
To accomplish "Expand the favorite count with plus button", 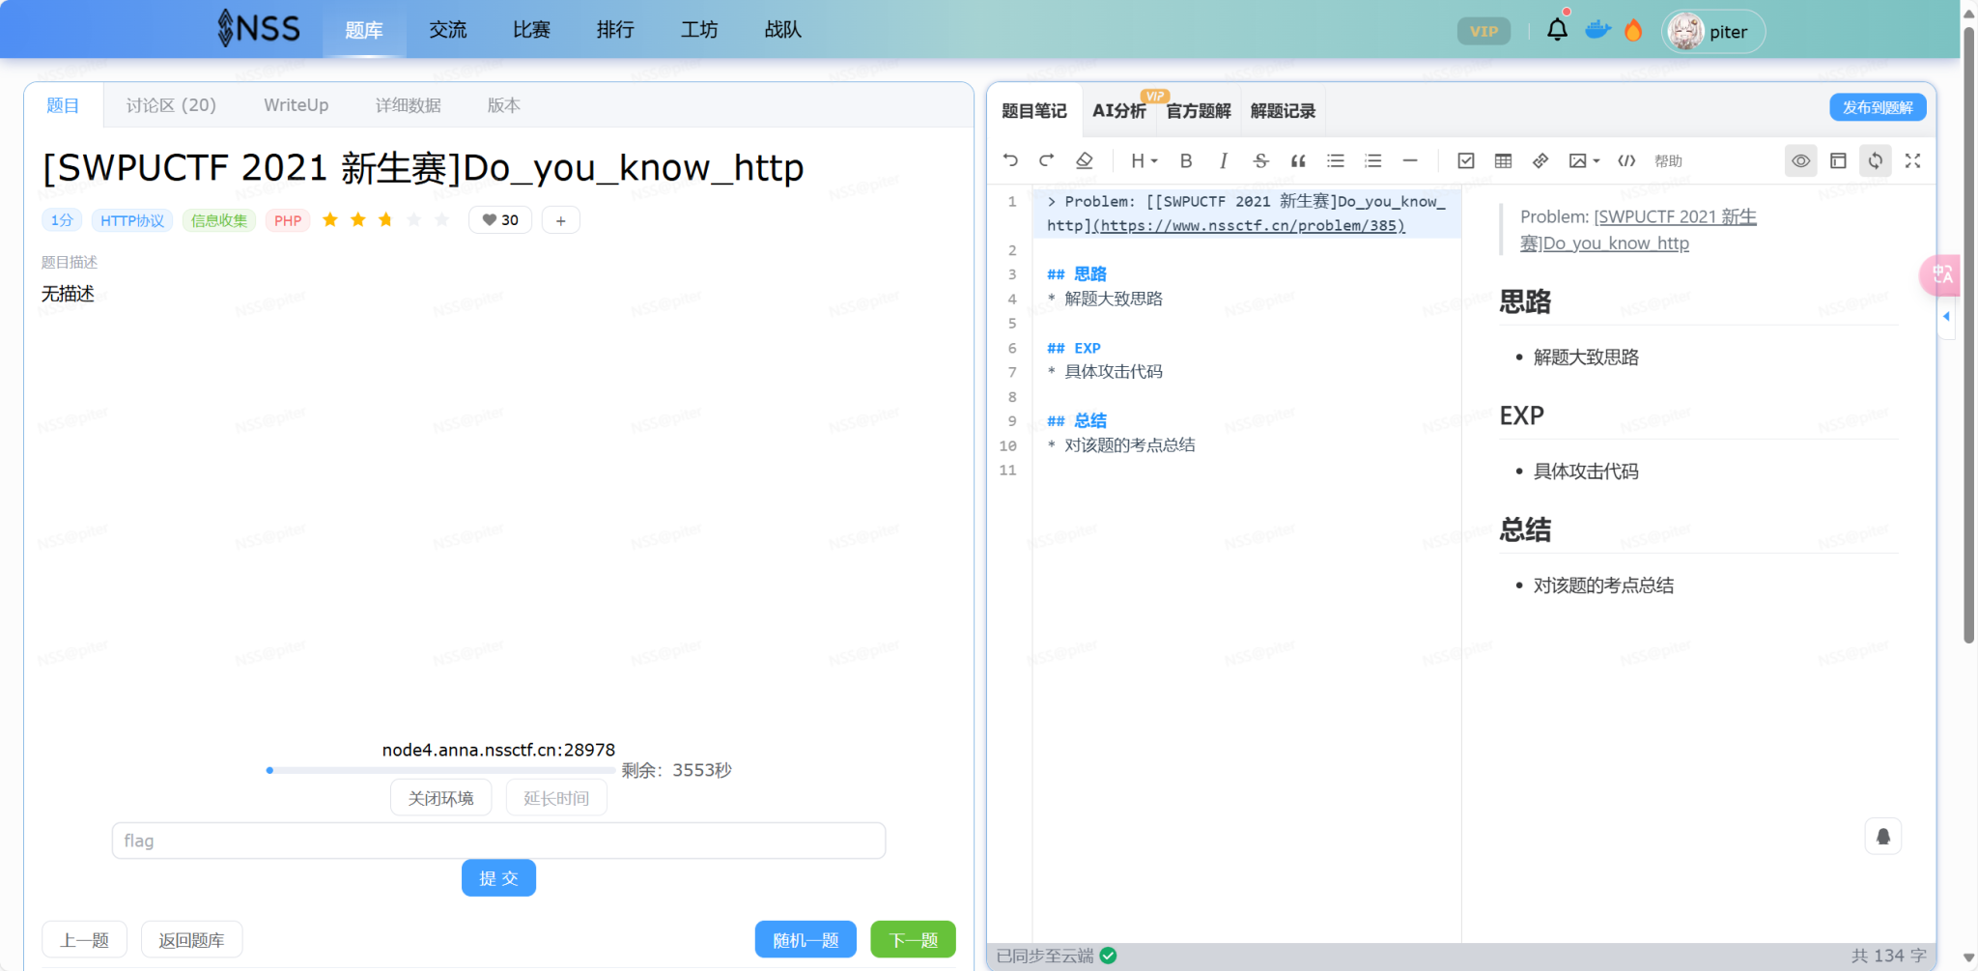I will tap(560, 219).
